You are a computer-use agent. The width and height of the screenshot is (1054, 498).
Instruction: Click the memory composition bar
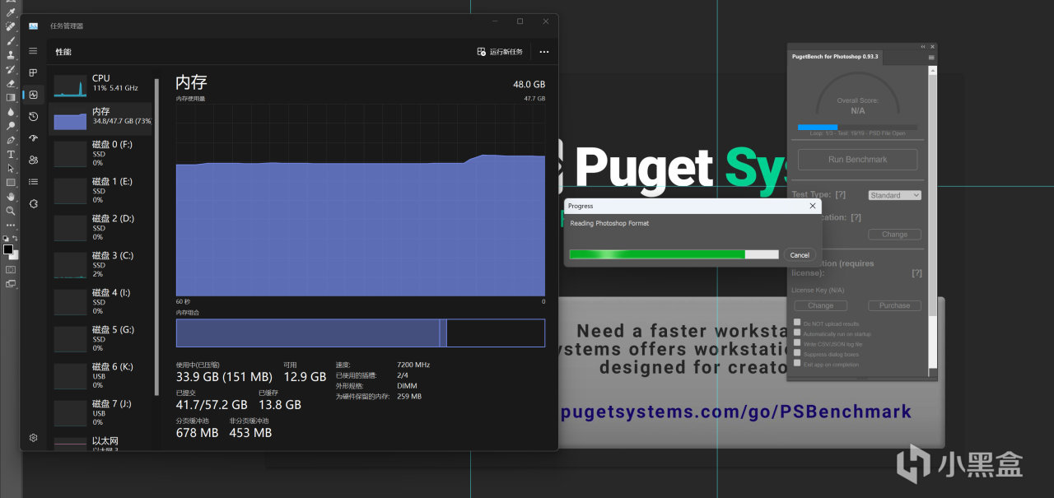pos(360,333)
